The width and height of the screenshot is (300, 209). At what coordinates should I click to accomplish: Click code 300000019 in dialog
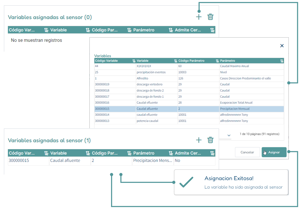(102, 84)
